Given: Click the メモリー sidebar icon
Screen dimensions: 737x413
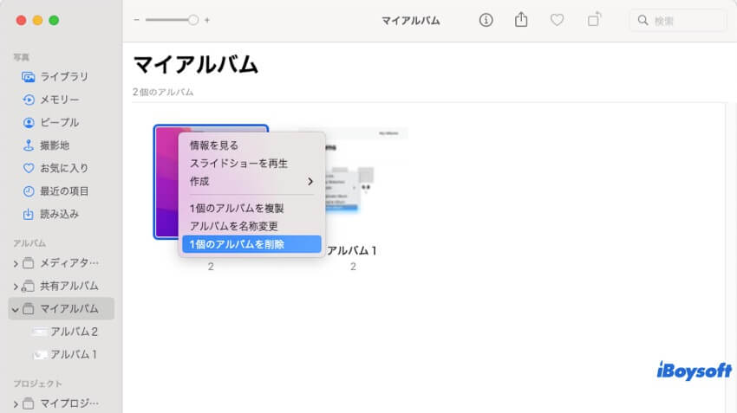Looking at the screenshot, I should click(29, 100).
